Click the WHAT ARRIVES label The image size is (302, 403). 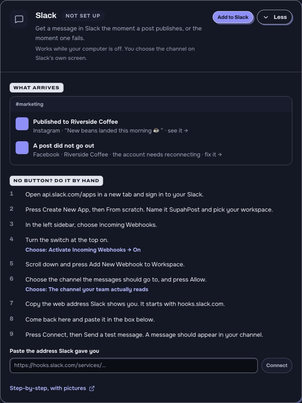tap(36, 88)
